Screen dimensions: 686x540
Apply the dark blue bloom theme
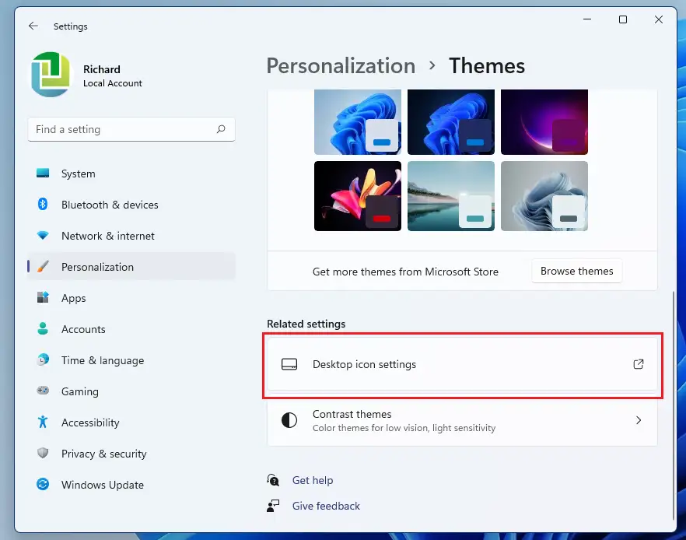(450, 121)
